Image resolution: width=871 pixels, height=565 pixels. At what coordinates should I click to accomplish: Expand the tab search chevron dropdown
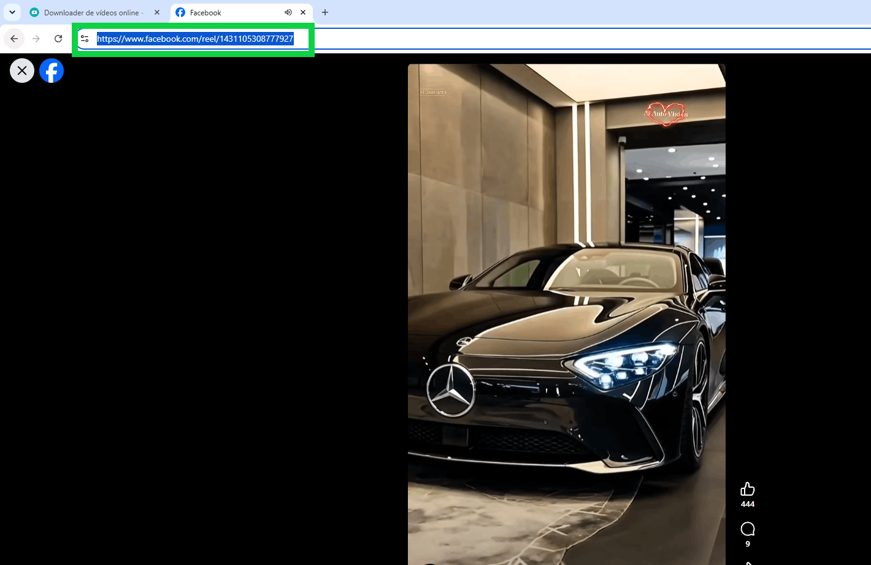point(12,12)
